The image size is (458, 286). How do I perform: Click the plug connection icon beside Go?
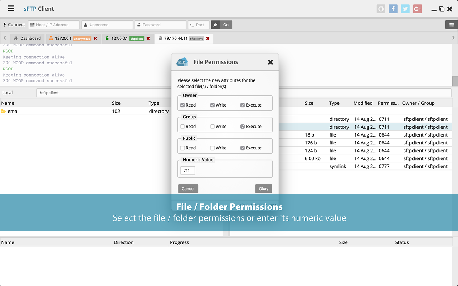215,25
